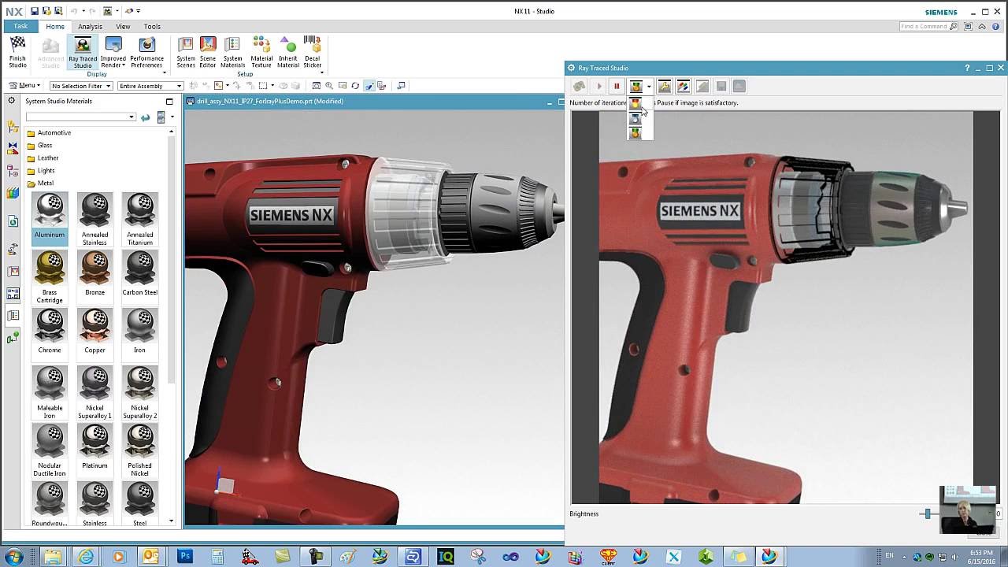
Task: Switch to the Analysis ribbon tab
Action: [x=90, y=27]
